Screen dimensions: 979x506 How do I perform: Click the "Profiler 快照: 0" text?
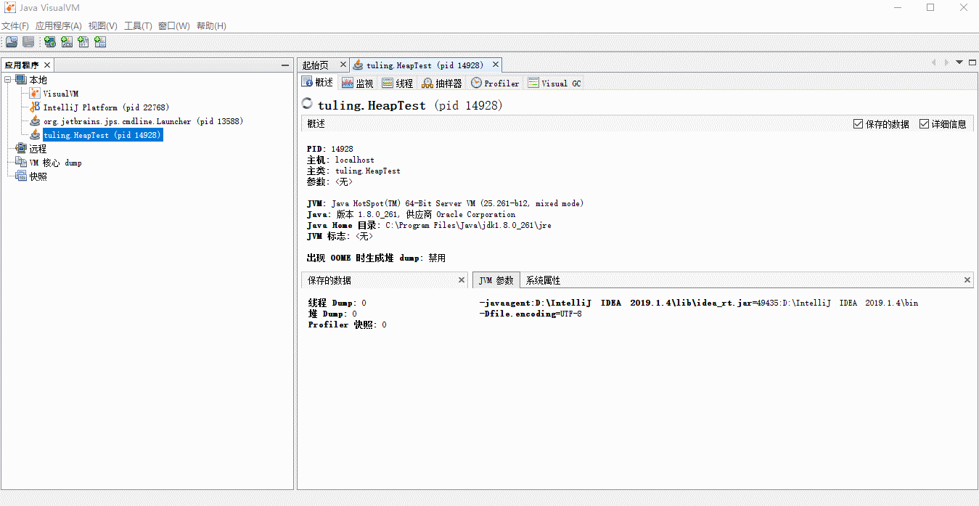347,325
